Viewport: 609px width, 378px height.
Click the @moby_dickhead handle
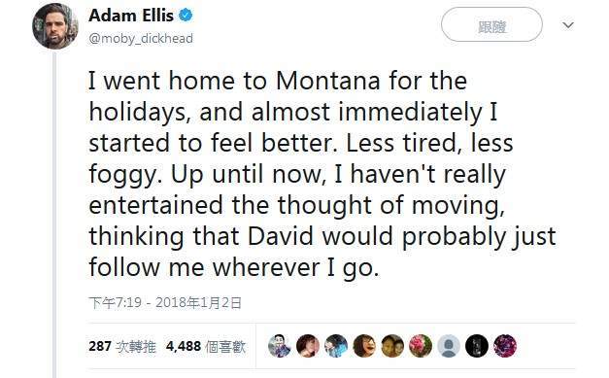(x=141, y=39)
